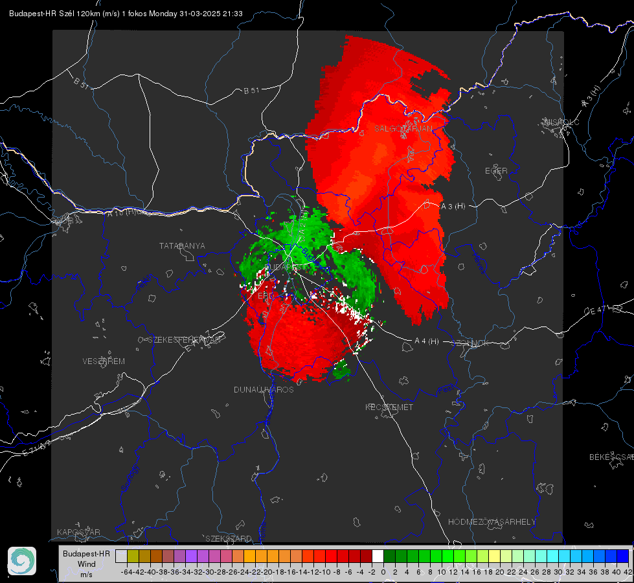
Task: Click the light gray first legend swatch
Action: click(x=121, y=556)
